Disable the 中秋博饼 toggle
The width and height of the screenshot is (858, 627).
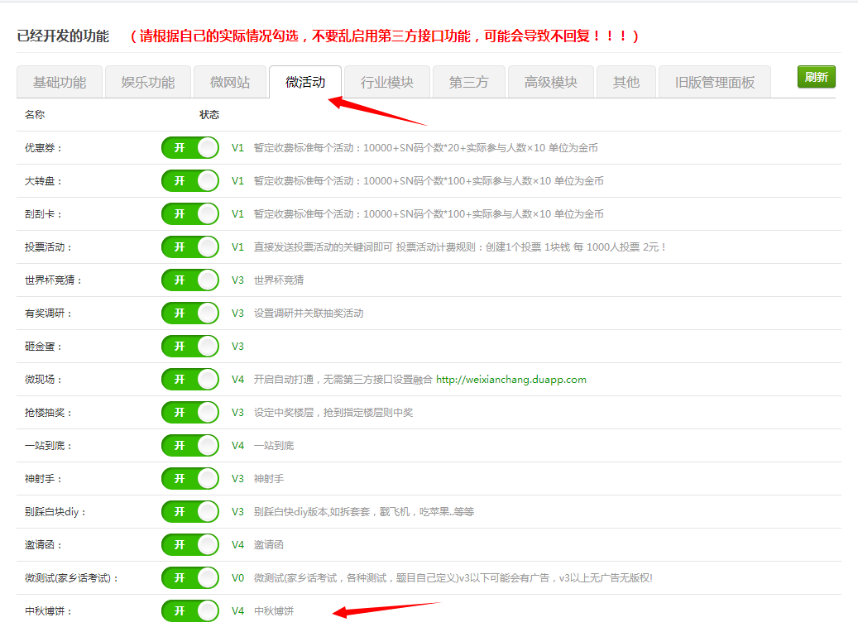[x=190, y=611]
